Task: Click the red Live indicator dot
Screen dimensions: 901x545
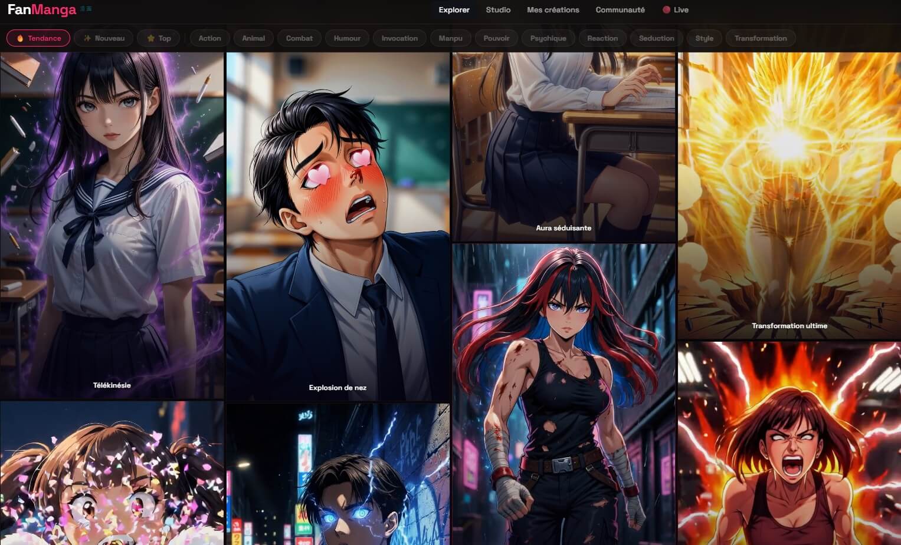Action: coord(666,10)
